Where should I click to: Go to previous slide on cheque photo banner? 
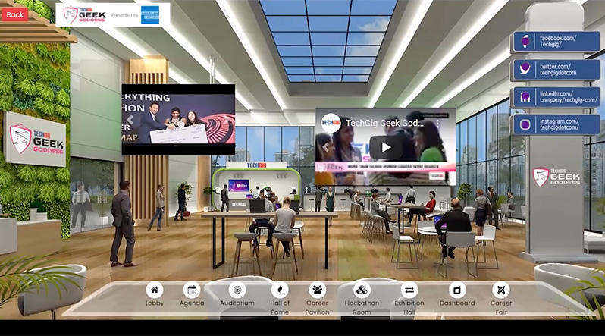(130, 120)
